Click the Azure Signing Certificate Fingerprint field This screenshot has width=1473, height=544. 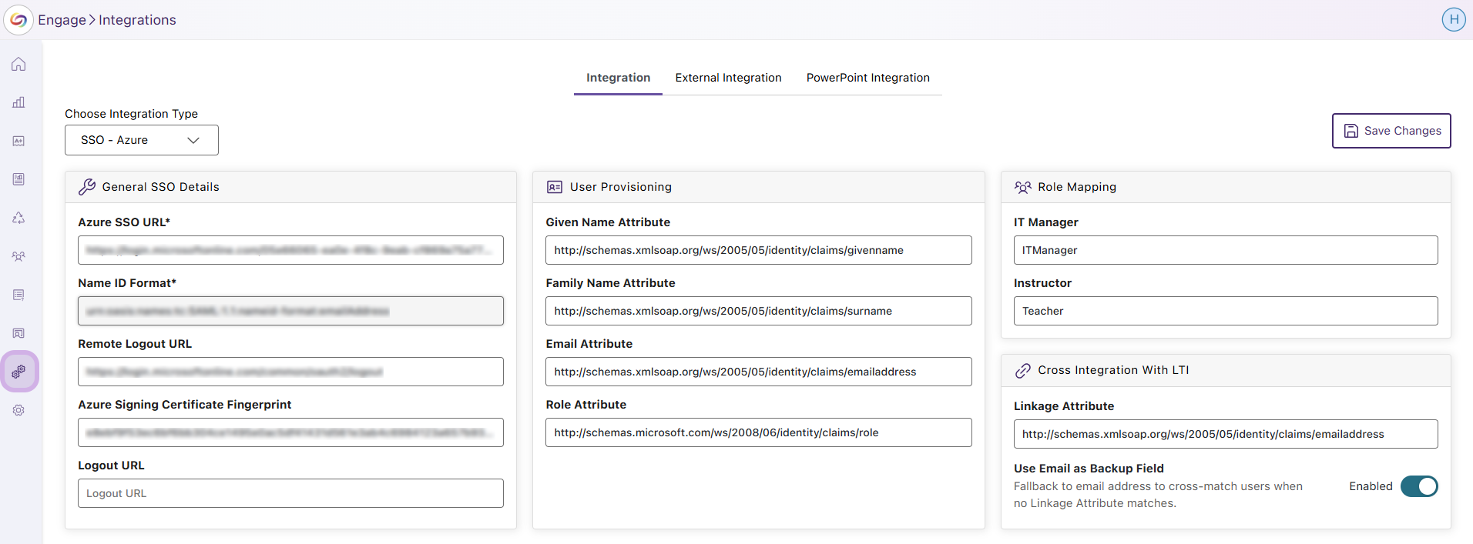pos(290,432)
